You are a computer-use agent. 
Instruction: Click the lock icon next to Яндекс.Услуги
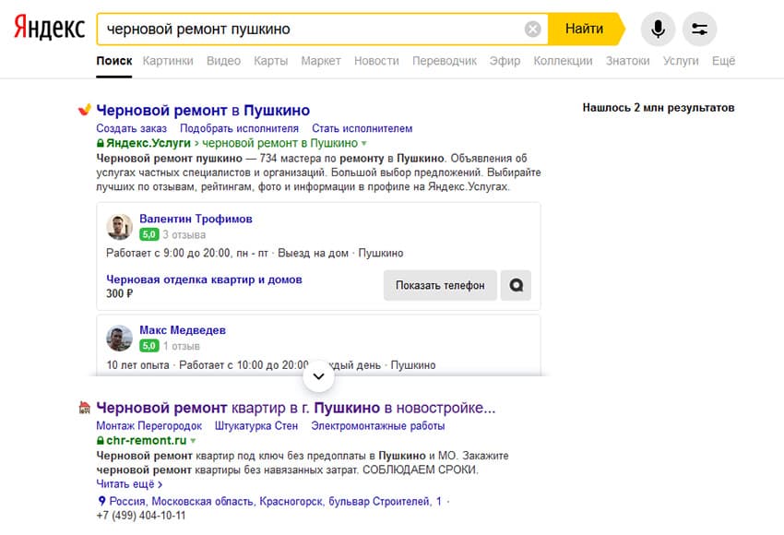[100, 143]
